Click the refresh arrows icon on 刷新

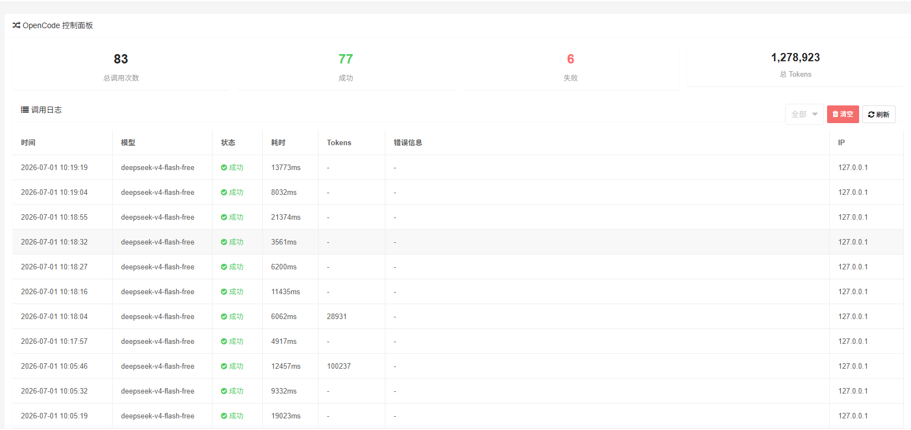[871, 114]
